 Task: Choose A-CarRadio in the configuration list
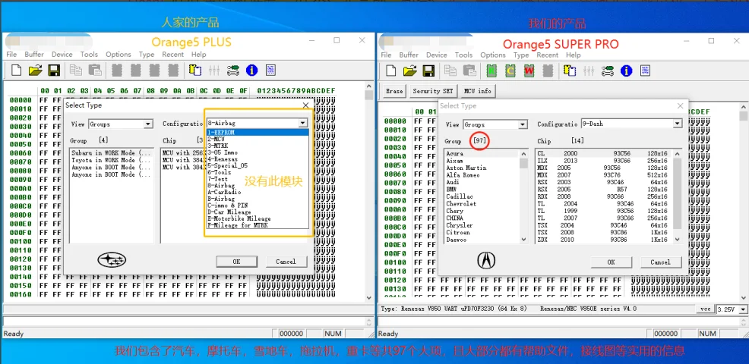[258, 192]
